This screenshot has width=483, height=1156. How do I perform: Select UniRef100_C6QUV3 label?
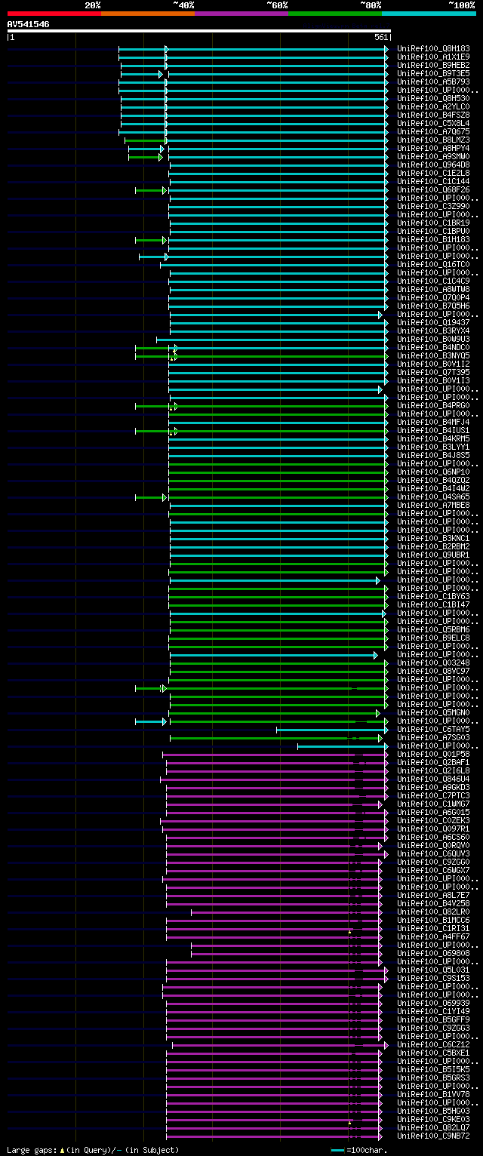click(434, 853)
